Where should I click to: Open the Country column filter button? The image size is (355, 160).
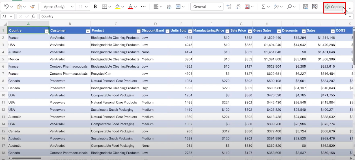click(47, 31)
